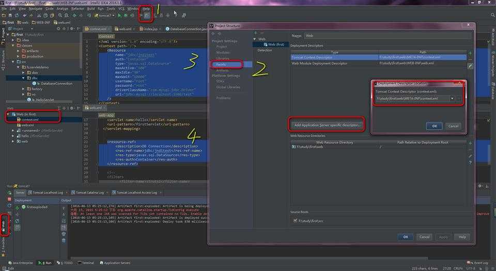Image resolution: width=496 pixels, height=271 pixels.
Task: Open the Analyze menu
Action: (63, 9)
